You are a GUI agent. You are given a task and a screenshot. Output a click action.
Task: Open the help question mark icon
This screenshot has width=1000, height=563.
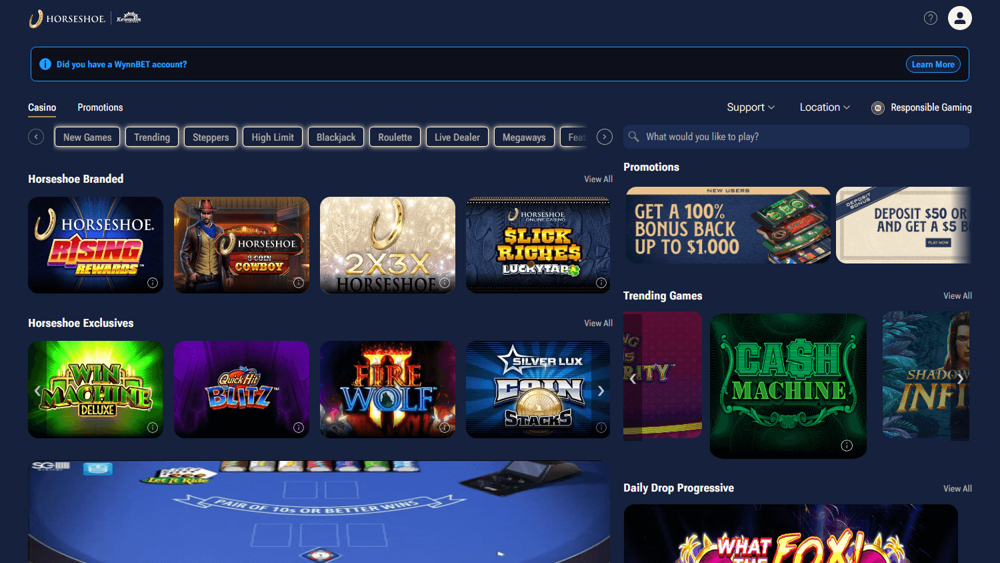[931, 18]
